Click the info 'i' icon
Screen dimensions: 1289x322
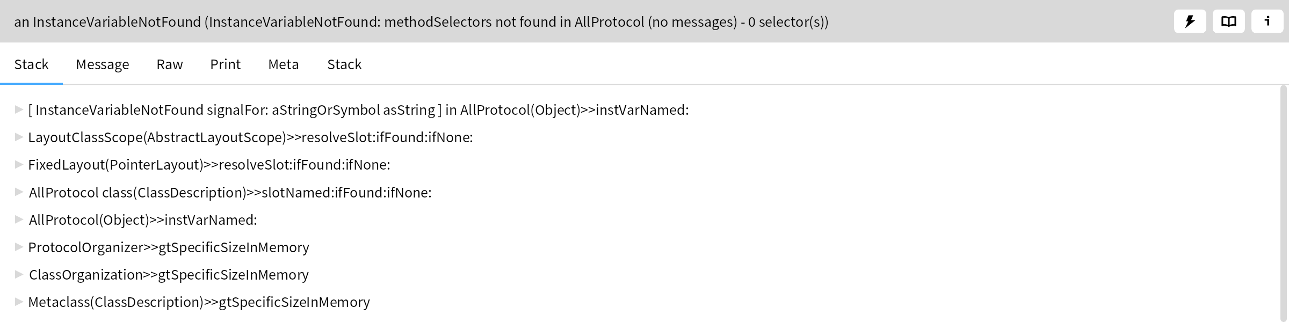pyautogui.click(x=1268, y=21)
